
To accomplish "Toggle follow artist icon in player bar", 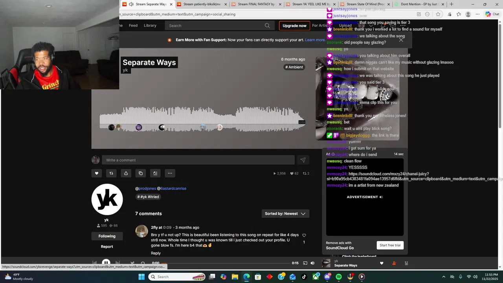I will pyautogui.click(x=394, y=263).
